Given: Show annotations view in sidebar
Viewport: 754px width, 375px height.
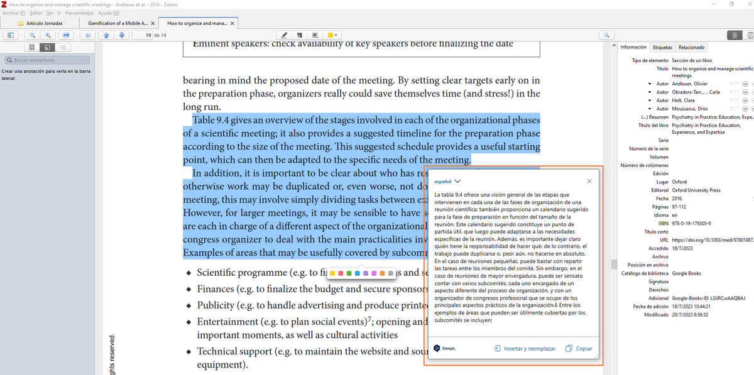Looking at the screenshot, I should point(46,47).
